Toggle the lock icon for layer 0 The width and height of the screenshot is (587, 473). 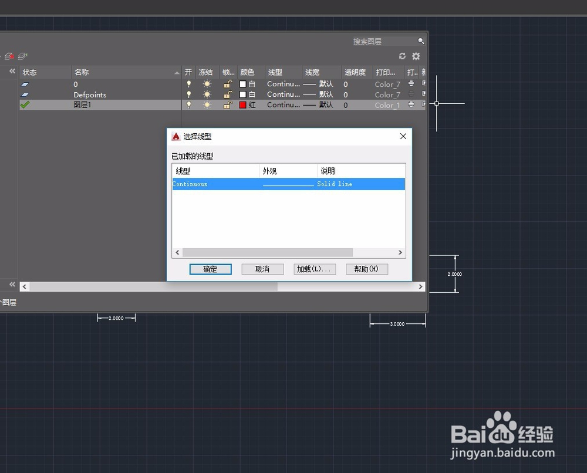coord(228,84)
